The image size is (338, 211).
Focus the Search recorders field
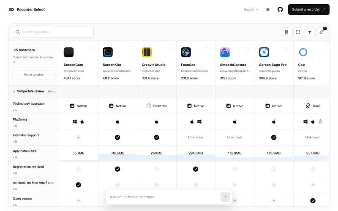pyautogui.click(x=53, y=32)
